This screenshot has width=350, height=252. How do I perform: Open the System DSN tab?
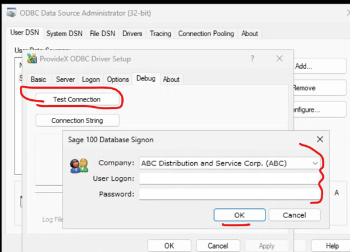(64, 34)
